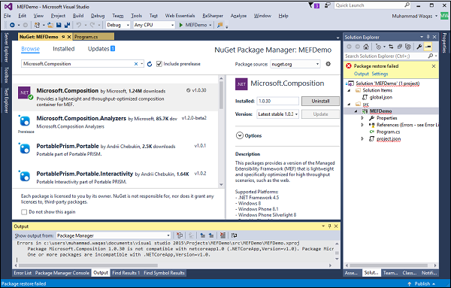Click Save All icon in the toolbar
Screen dimensions: 451x288
[67, 25]
